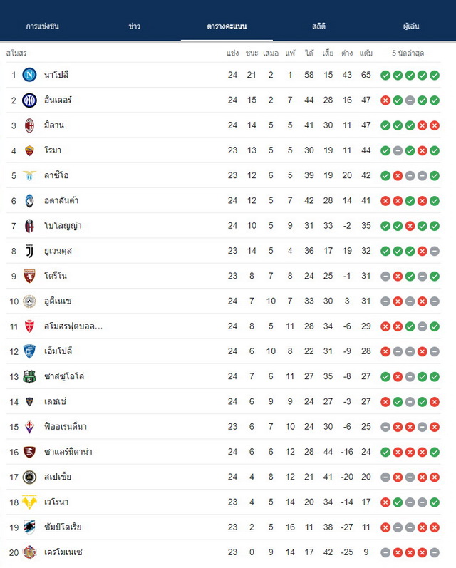The image size is (456, 568).
Task: Click the Lazio eagle crest icon
Action: (x=29, y=176)
